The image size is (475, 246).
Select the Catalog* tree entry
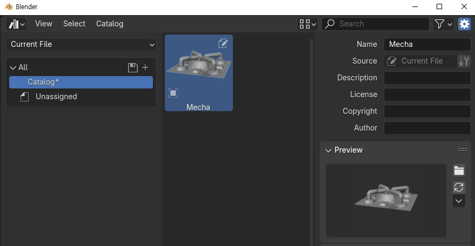(81, 82)
